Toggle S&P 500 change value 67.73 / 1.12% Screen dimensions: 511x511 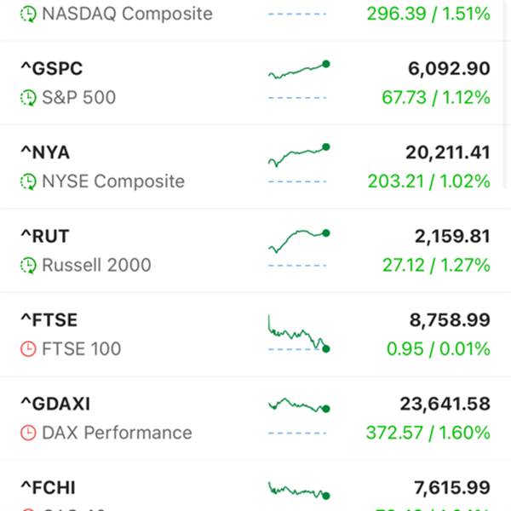pyautogui.click(x=436, y=97)
